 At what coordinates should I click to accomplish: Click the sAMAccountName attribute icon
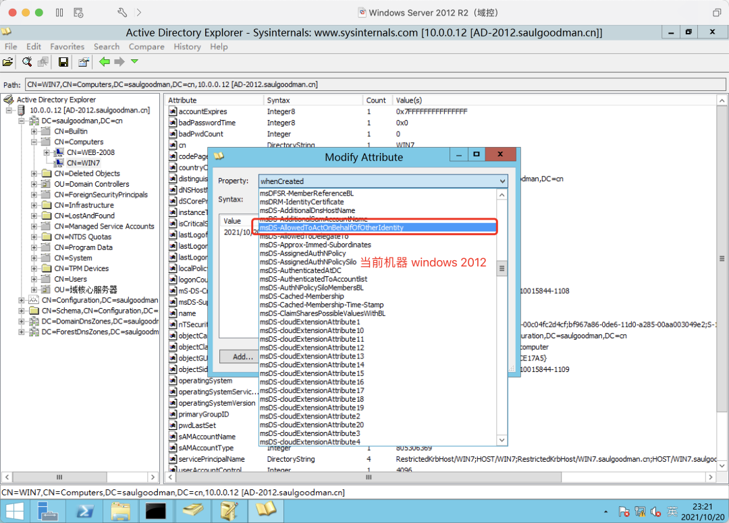point(173,437)
